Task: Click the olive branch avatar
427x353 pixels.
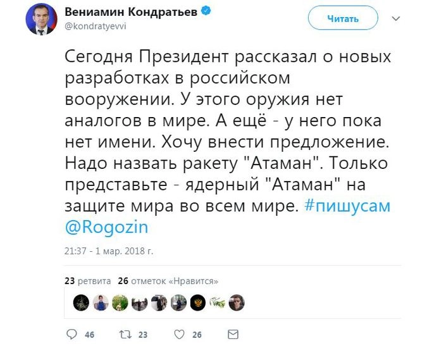Action: coord(217,302)
